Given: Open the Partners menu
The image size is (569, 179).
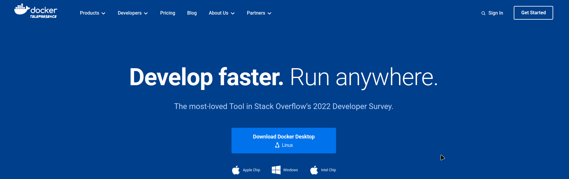Looking at the screenshot, I should tap(259, 13).
